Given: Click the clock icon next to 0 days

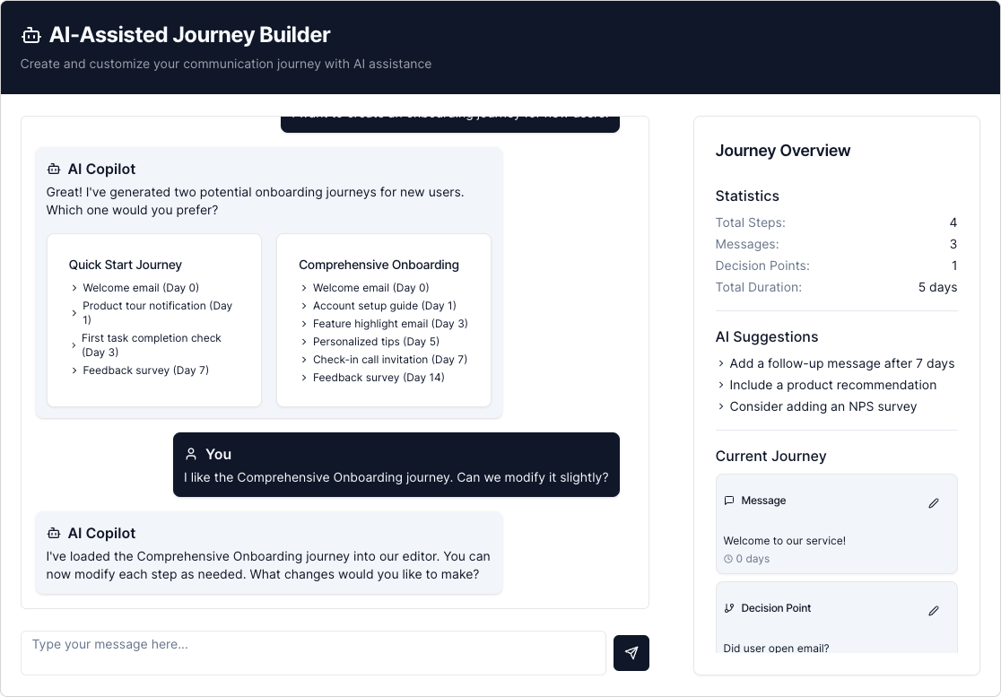Looking at the screenshot, I should 727,559.
